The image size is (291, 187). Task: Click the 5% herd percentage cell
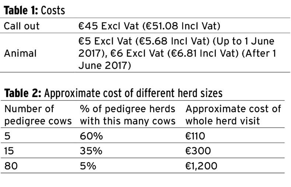point(88,166)
